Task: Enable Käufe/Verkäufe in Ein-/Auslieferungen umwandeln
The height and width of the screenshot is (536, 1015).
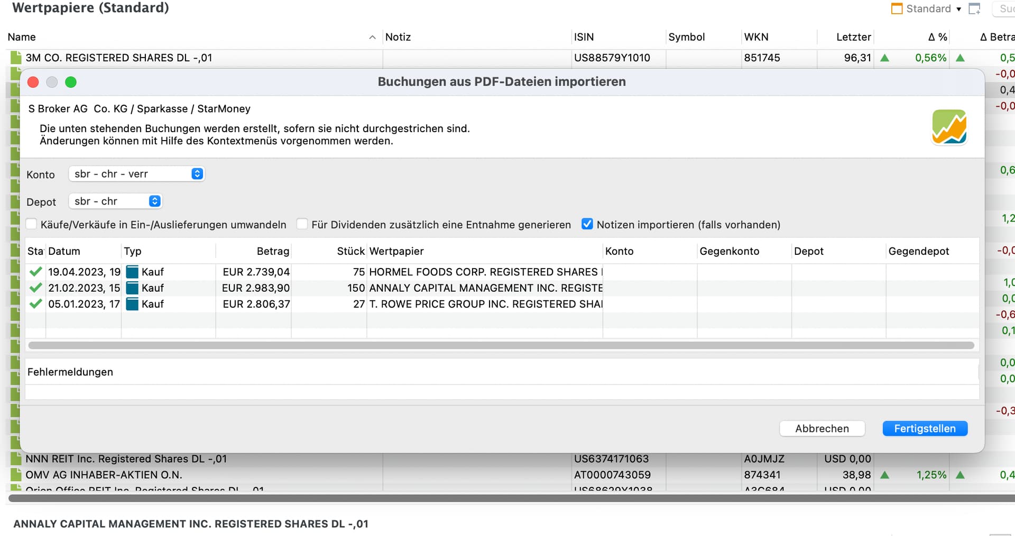Action: point(32,224)
